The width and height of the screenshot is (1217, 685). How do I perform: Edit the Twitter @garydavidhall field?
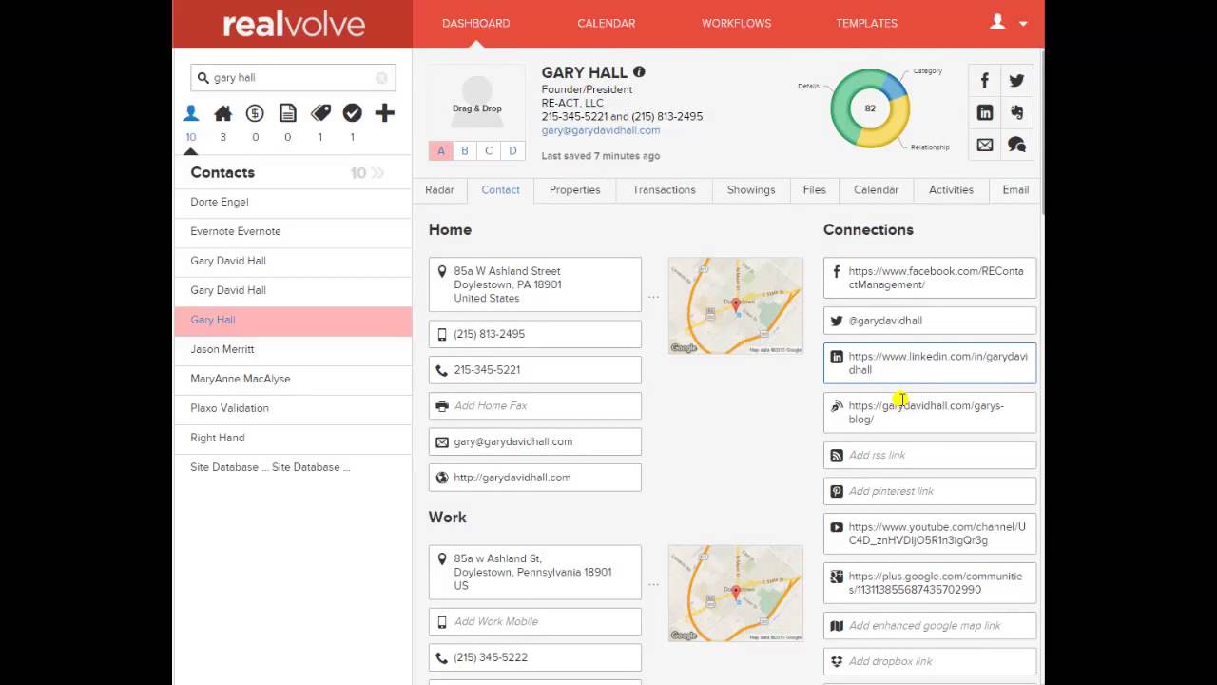(x=930, y=321)
